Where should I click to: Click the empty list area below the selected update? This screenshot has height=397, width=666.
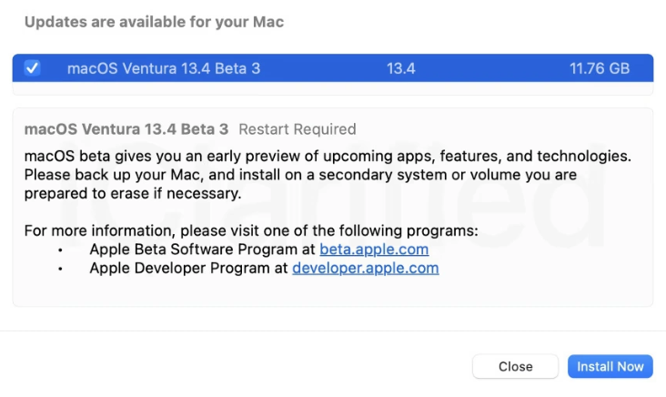pyautogui.click(x=332, y=89)
